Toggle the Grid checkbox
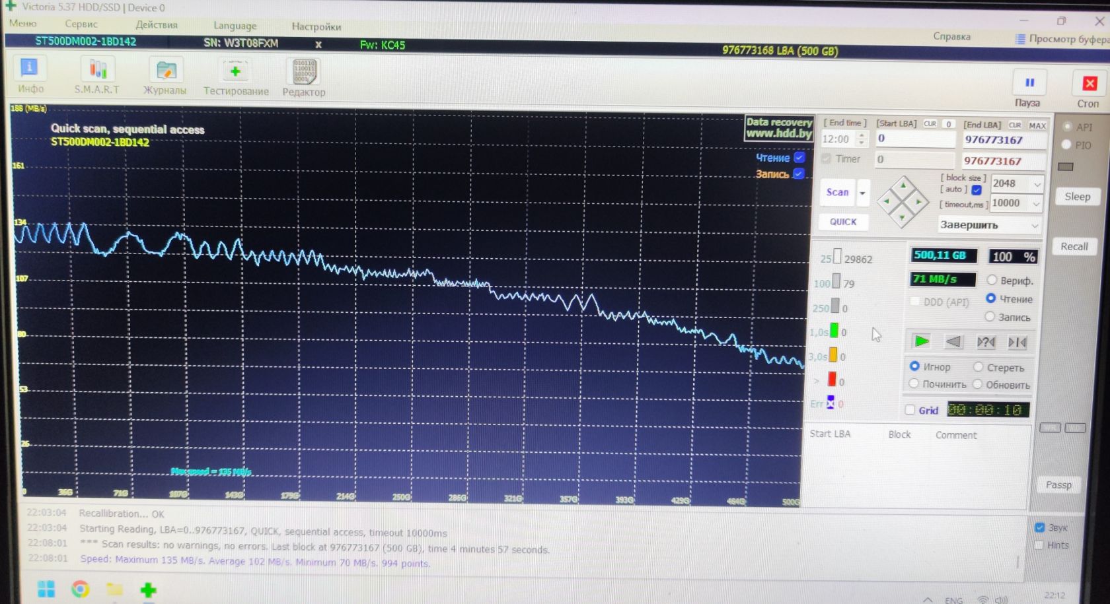Image resolution: width=1110 pixels, height=604 pixels. [910, 410]
